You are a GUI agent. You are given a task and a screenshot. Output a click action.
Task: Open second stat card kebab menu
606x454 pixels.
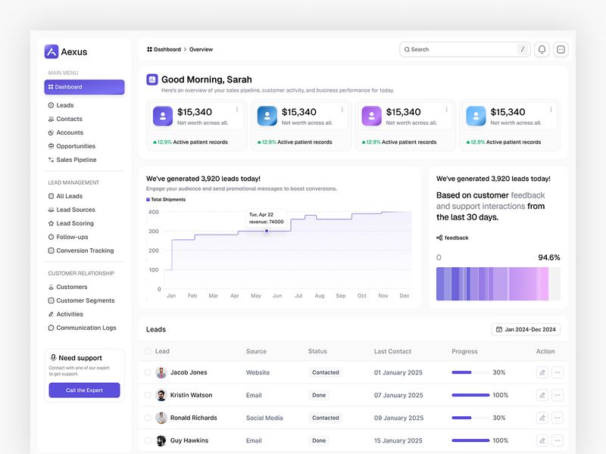coord(342,110)
